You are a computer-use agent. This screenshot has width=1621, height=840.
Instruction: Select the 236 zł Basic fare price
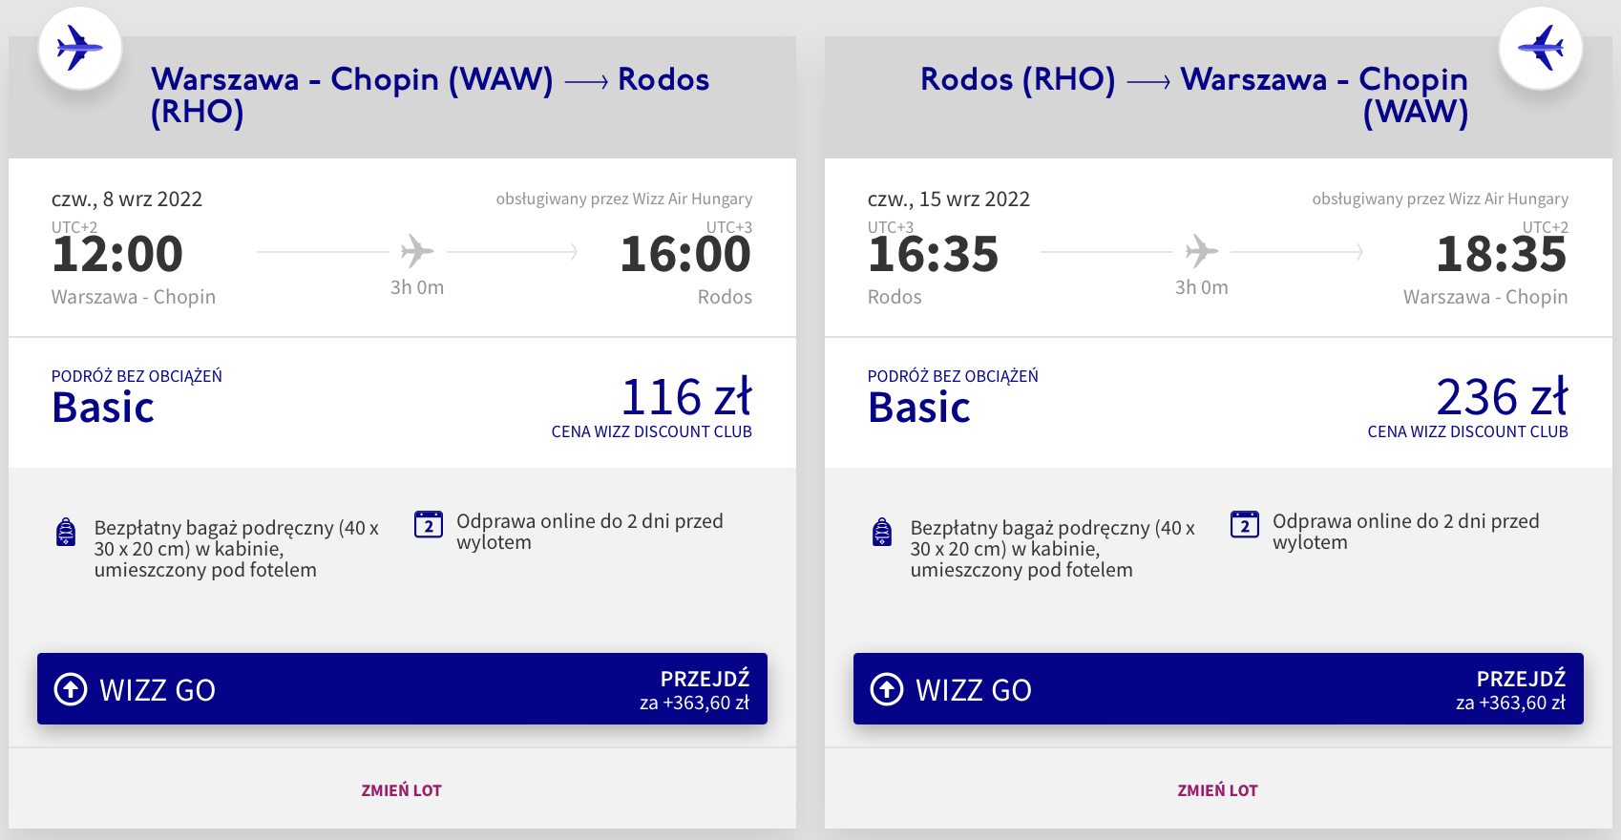(1503, 397)
